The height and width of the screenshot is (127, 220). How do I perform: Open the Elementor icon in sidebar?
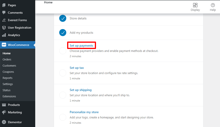pyautogui.click(x=4, y=122)
